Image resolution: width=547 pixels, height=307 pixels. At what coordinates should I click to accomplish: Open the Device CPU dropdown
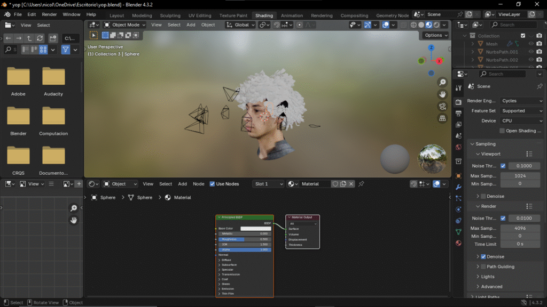(522, 121)
